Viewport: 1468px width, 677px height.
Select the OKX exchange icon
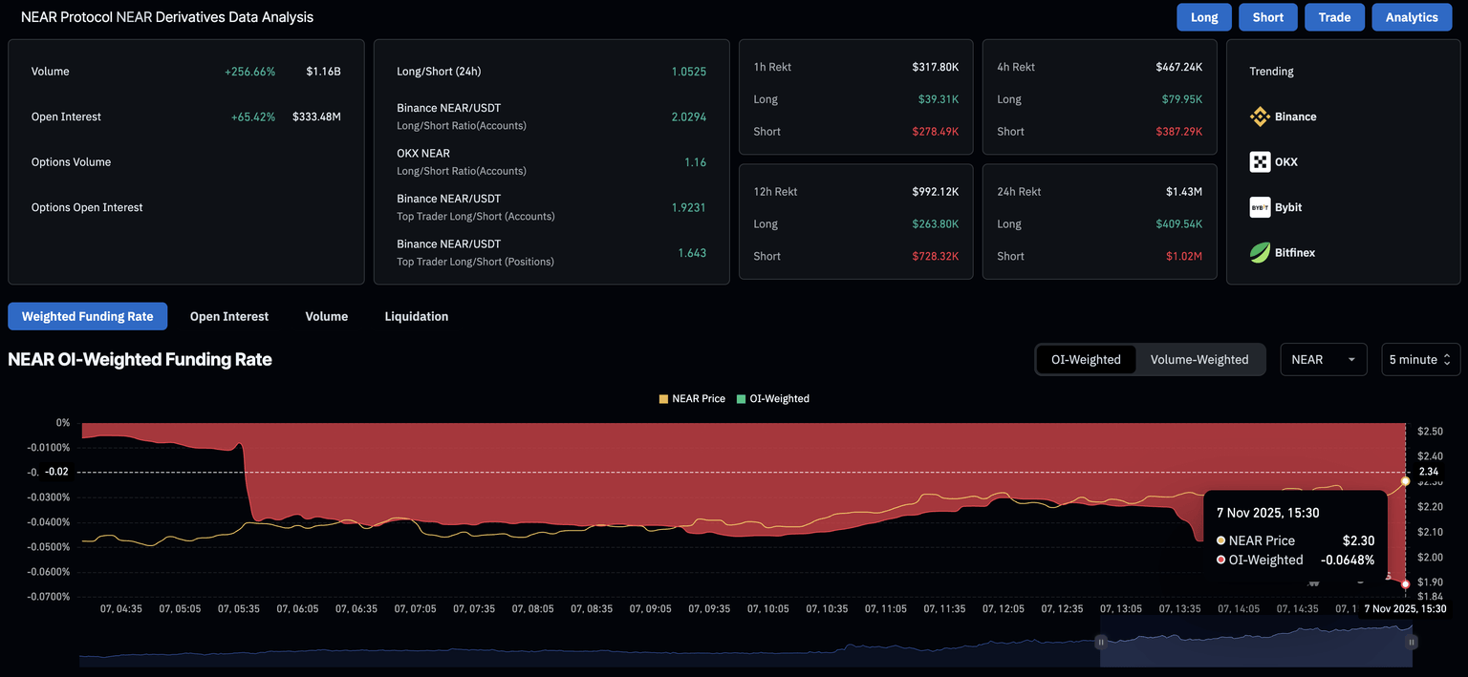click(1260, 161)
